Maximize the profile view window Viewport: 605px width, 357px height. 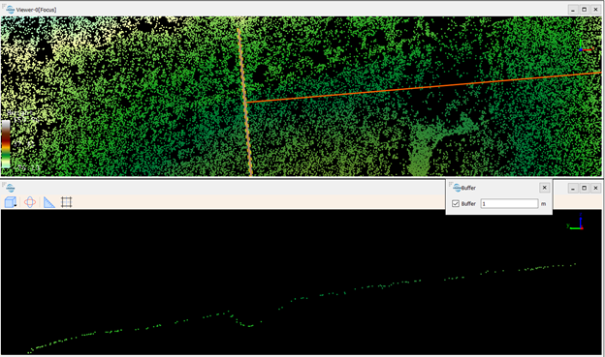(x=585, y=188)
